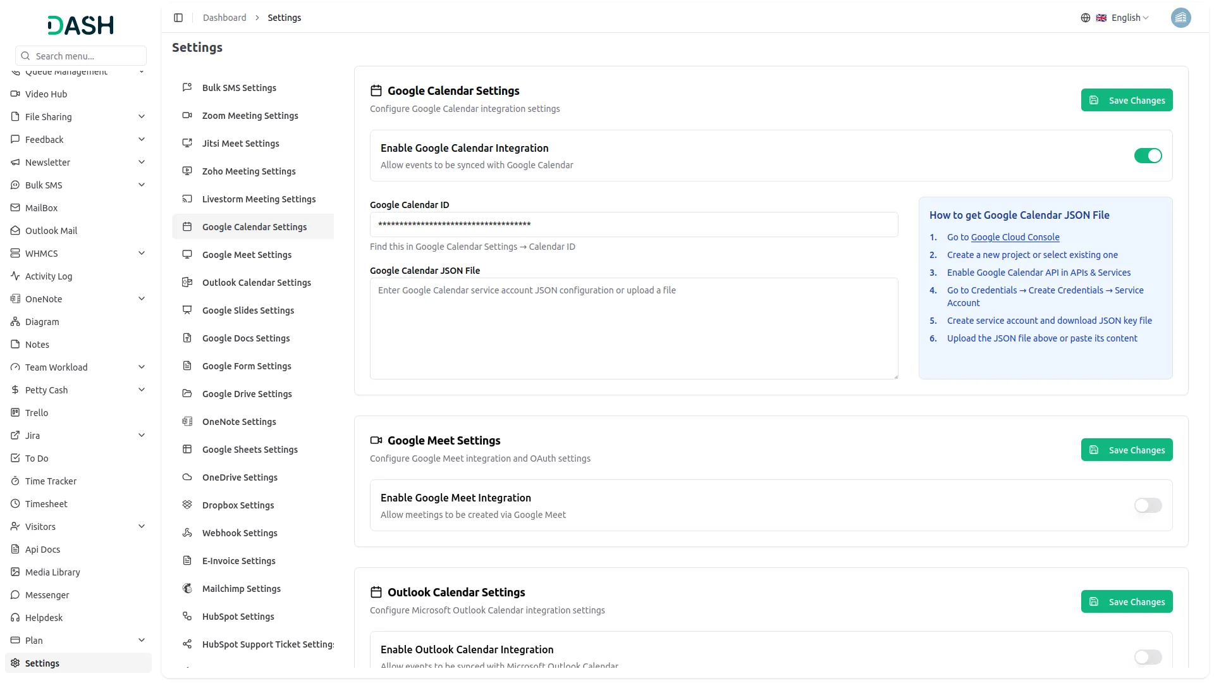Image resolution: width=1214 pixels, height=683 pixels.
Task: Click the Google Calendar ID field
Action: [634, 225]
